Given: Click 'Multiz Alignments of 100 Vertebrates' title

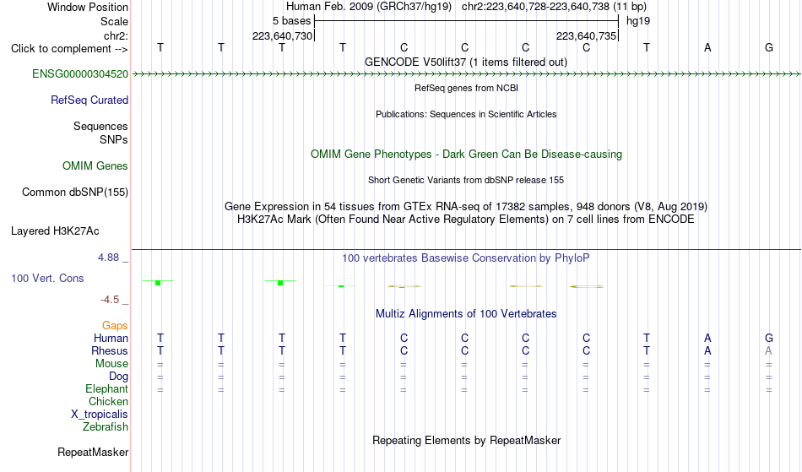Looking at the screenshot, I should pyautogui.click(x=466, y=314).
